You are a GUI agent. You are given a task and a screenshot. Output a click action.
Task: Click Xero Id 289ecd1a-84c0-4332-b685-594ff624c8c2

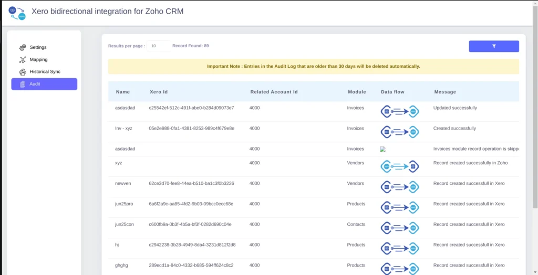point(191,266)
